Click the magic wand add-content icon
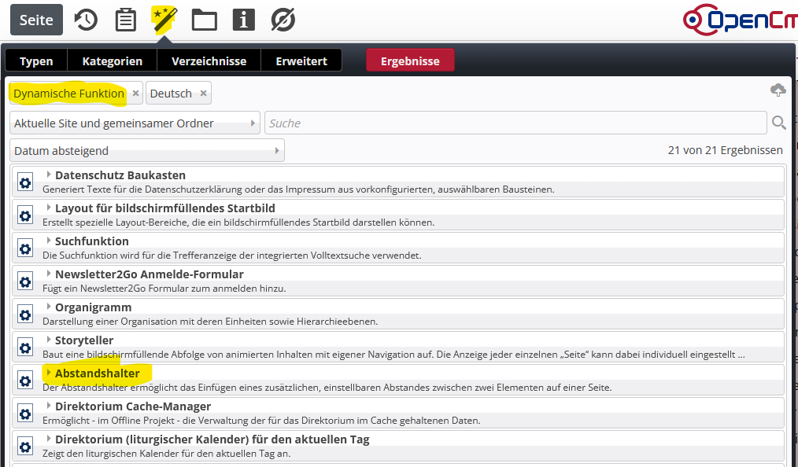The width and height of the screenshot is (798, 467). [164, 20]
